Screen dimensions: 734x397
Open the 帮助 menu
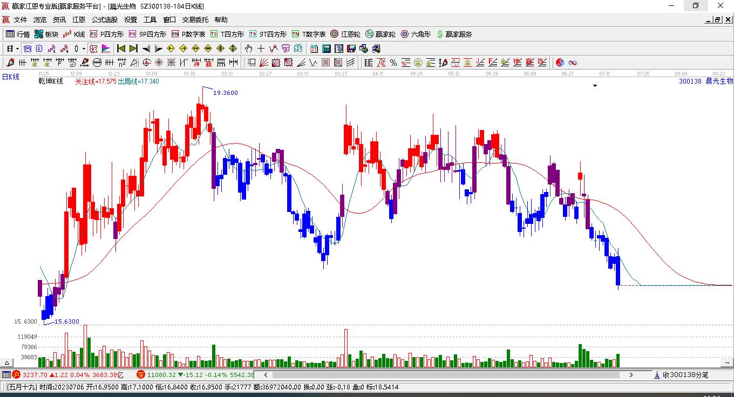[221, 20]
